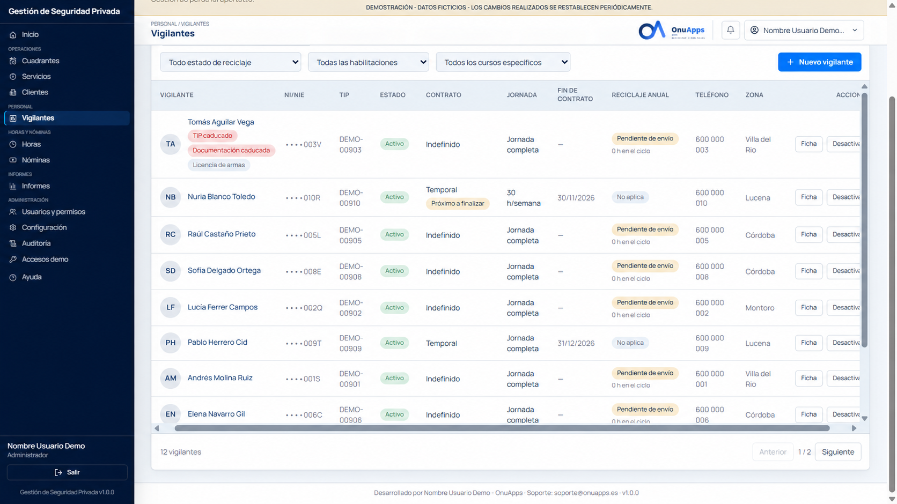Screen dimensions: 897x504
Task: Click the Documentación caducada tag
Action: 231,151
